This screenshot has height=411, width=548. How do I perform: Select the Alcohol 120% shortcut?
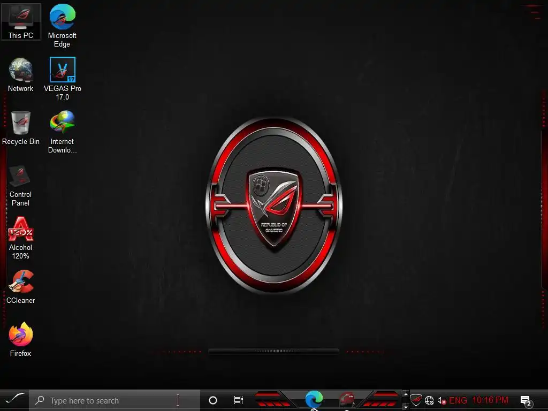[21, 238]
